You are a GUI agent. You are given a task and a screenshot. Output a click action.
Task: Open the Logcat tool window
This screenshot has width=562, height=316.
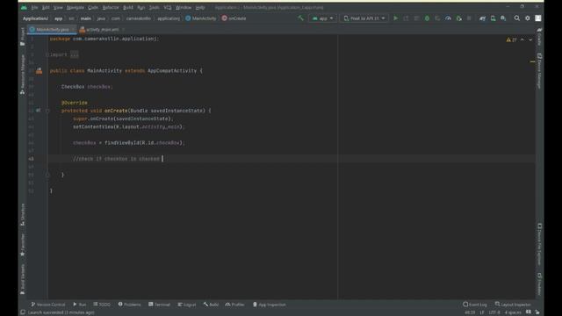[x=187, y=305]
